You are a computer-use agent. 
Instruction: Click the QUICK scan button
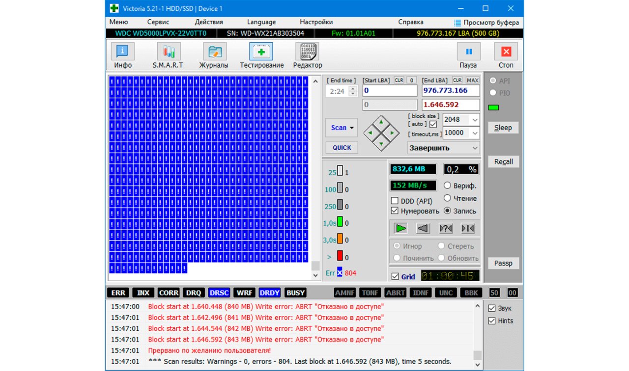pyautogui.click(x=342, y=148)
